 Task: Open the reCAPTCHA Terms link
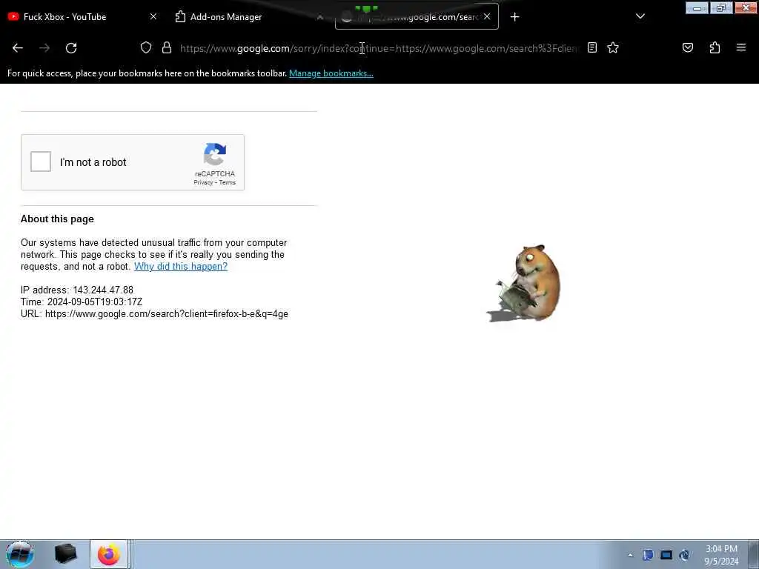227,182
